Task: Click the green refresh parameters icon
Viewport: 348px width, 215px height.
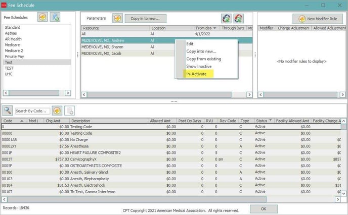Action: pos(227,19)
